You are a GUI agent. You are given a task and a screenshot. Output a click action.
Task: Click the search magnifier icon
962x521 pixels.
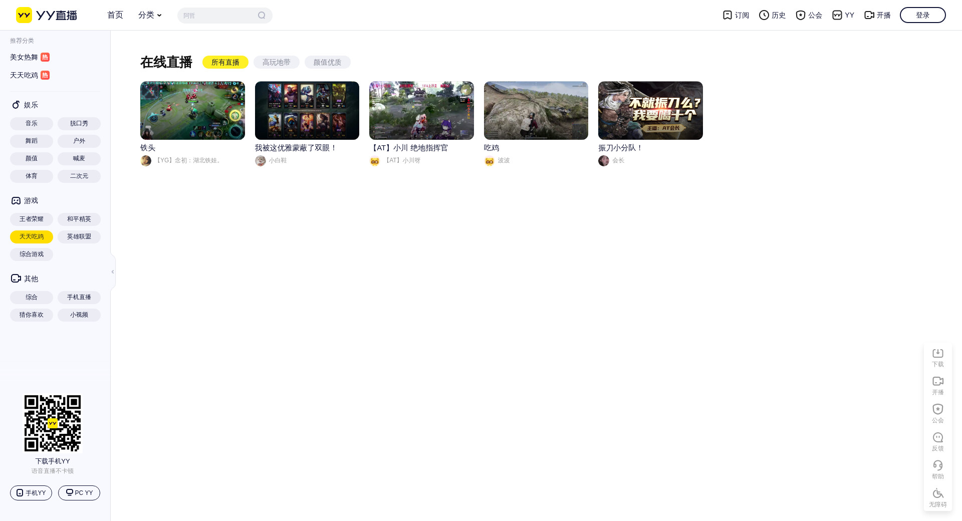point(262,16)
